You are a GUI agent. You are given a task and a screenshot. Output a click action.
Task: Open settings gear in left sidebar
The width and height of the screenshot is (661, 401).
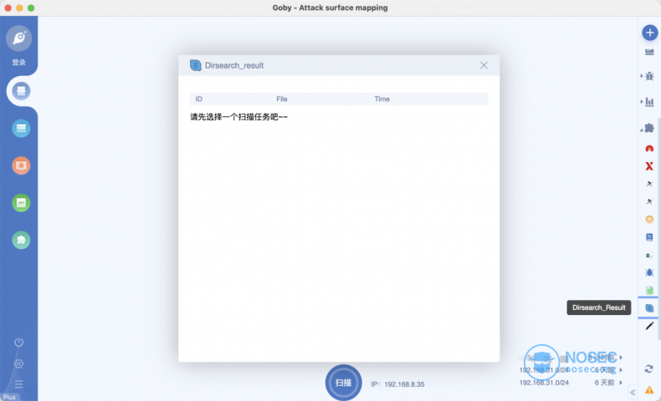[x=19, y=363]
